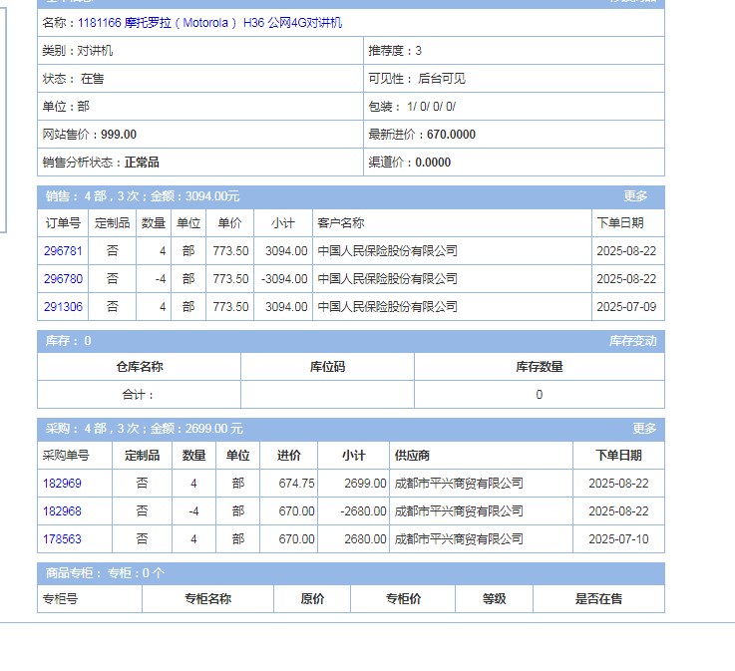Open purchase order 182968
This screenshot has height=671, width=735.
pos(62,511)
